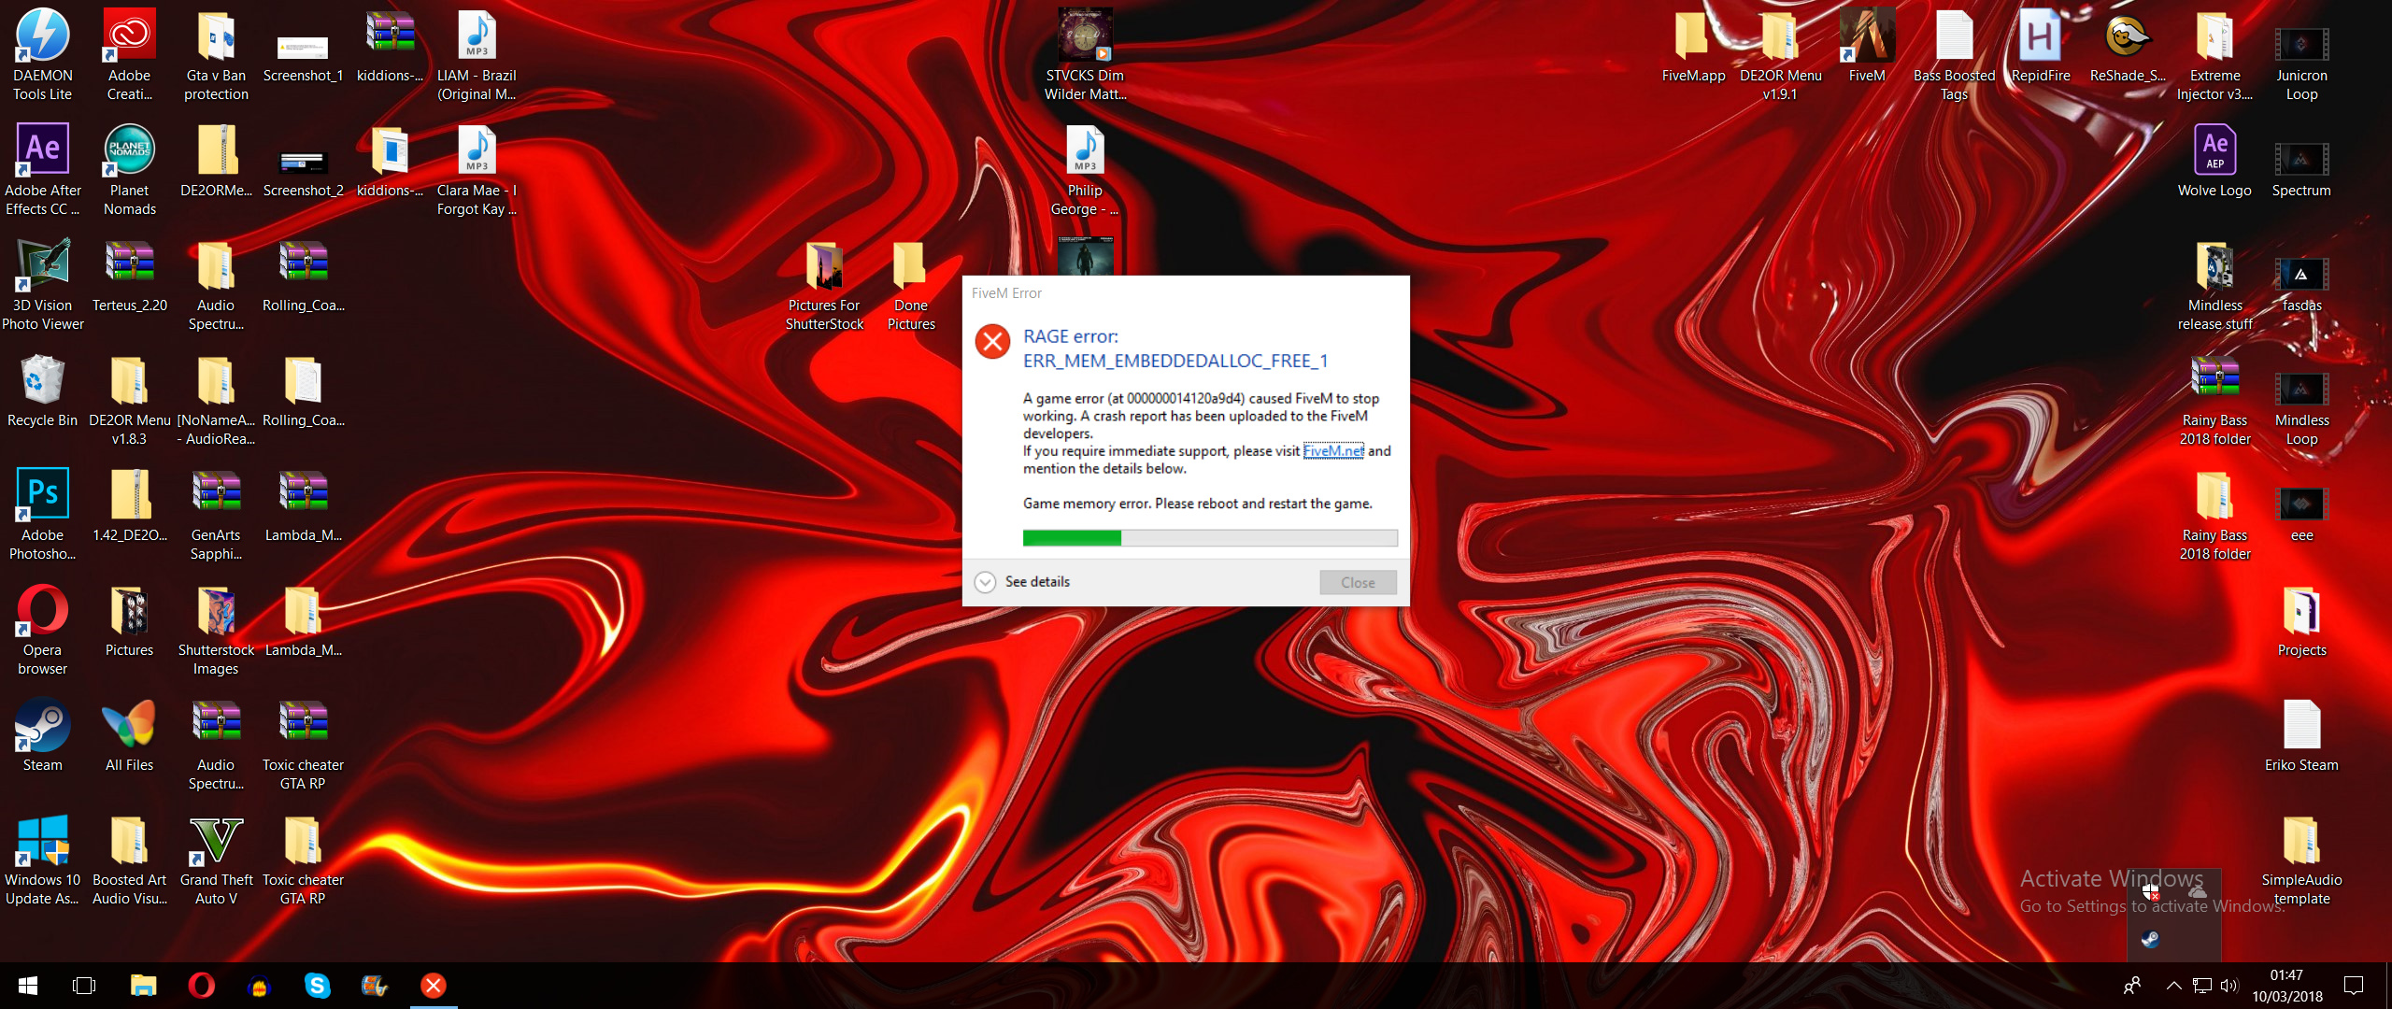Show hidden system tray icons
The width and height of the screenshot is (2392, 1009).
click(x=2173, y=986)
